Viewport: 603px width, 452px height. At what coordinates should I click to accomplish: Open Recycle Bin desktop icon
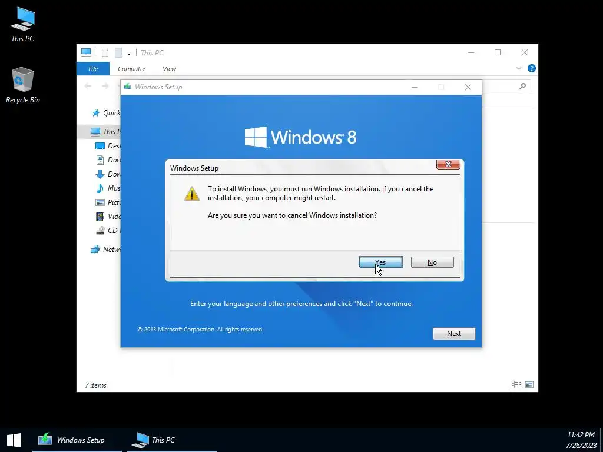23,85
